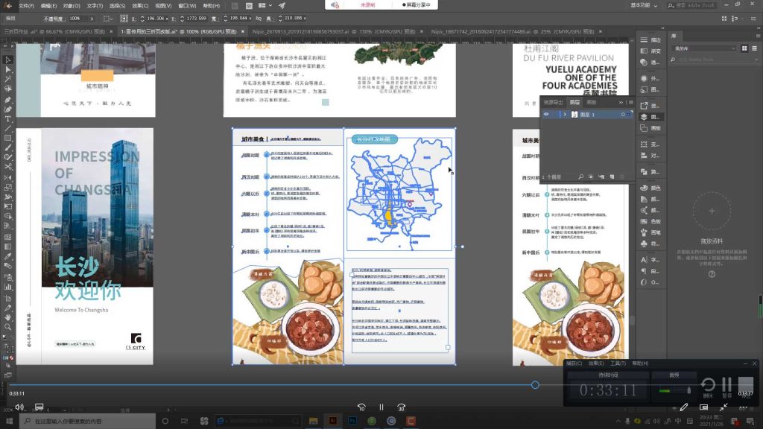Select the Type tool
Image resolution: width=763 pixels, height=429 pixels.
[8, 118]
